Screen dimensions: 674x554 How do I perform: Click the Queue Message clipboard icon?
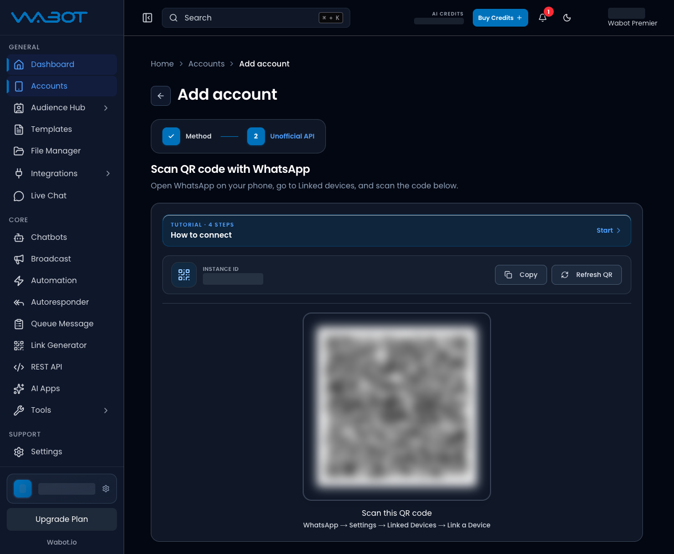point(19,324)
